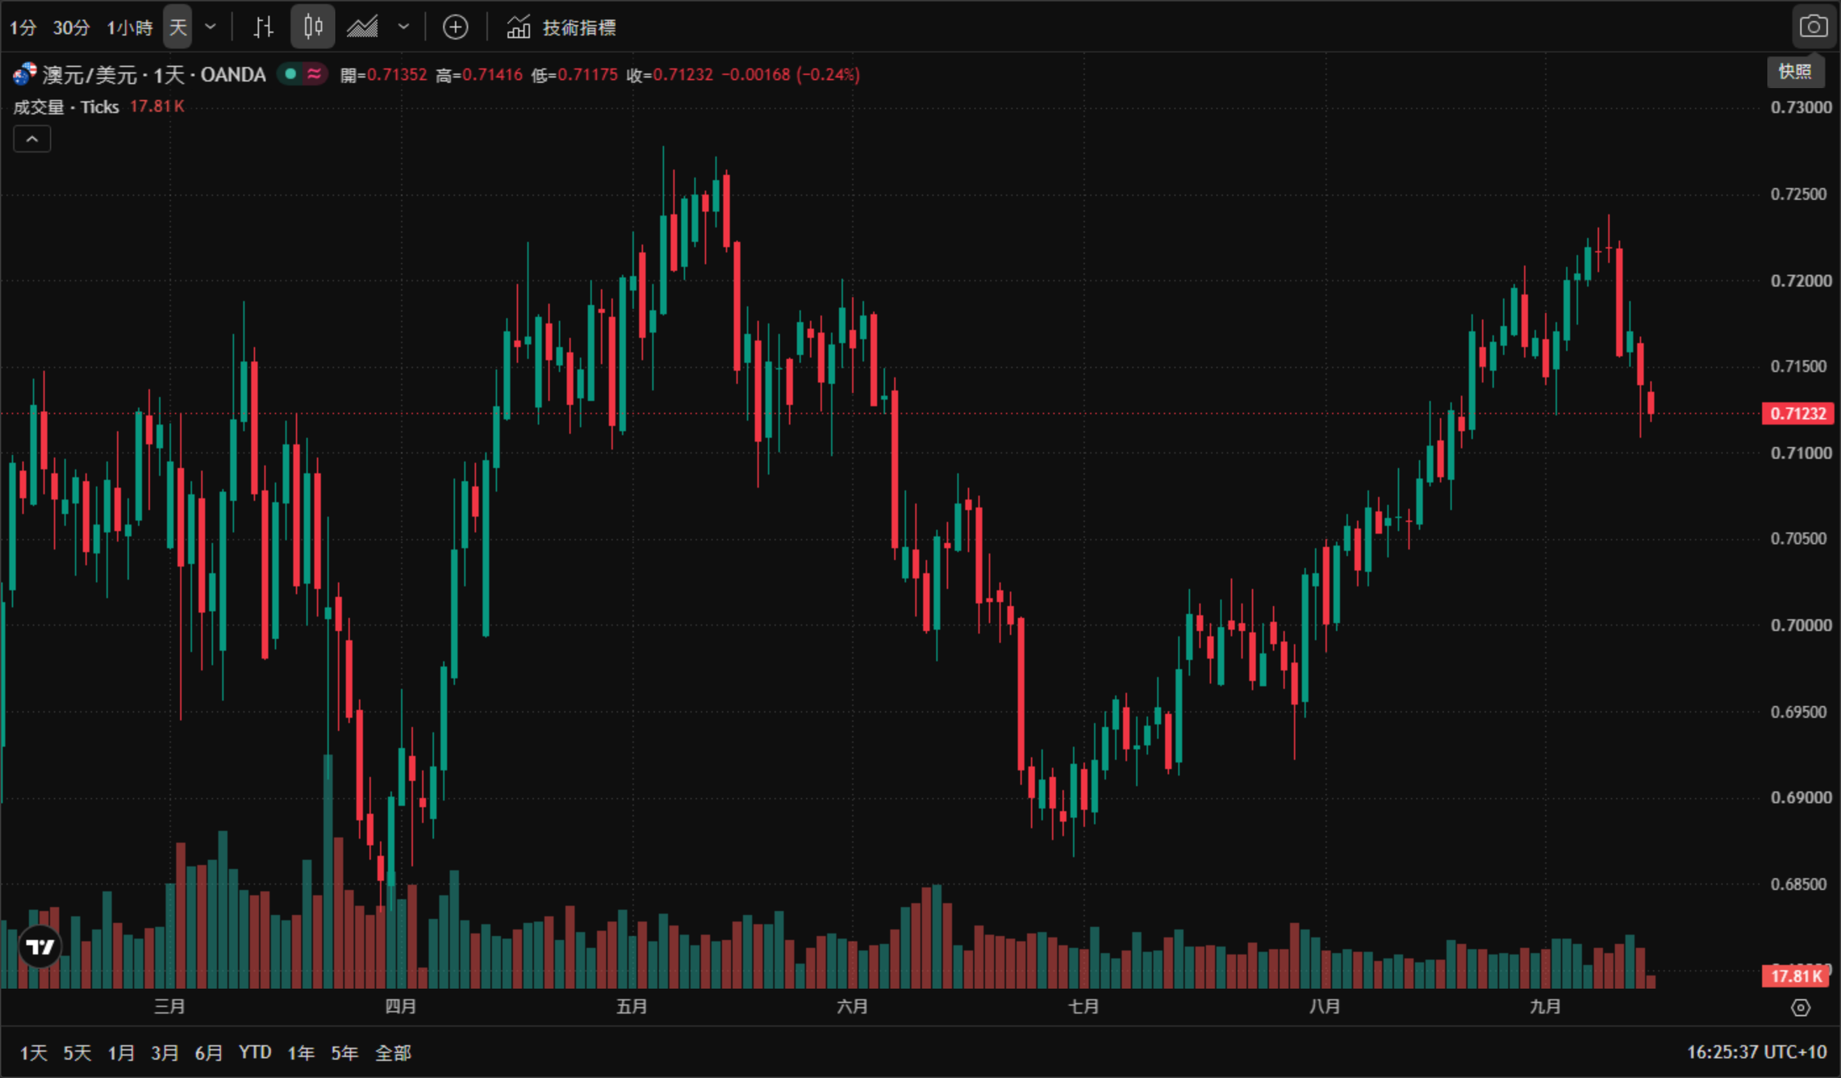Click the OANDA data source label
This screenshot has height=1078, width=1841.
(x=233, y=74)
